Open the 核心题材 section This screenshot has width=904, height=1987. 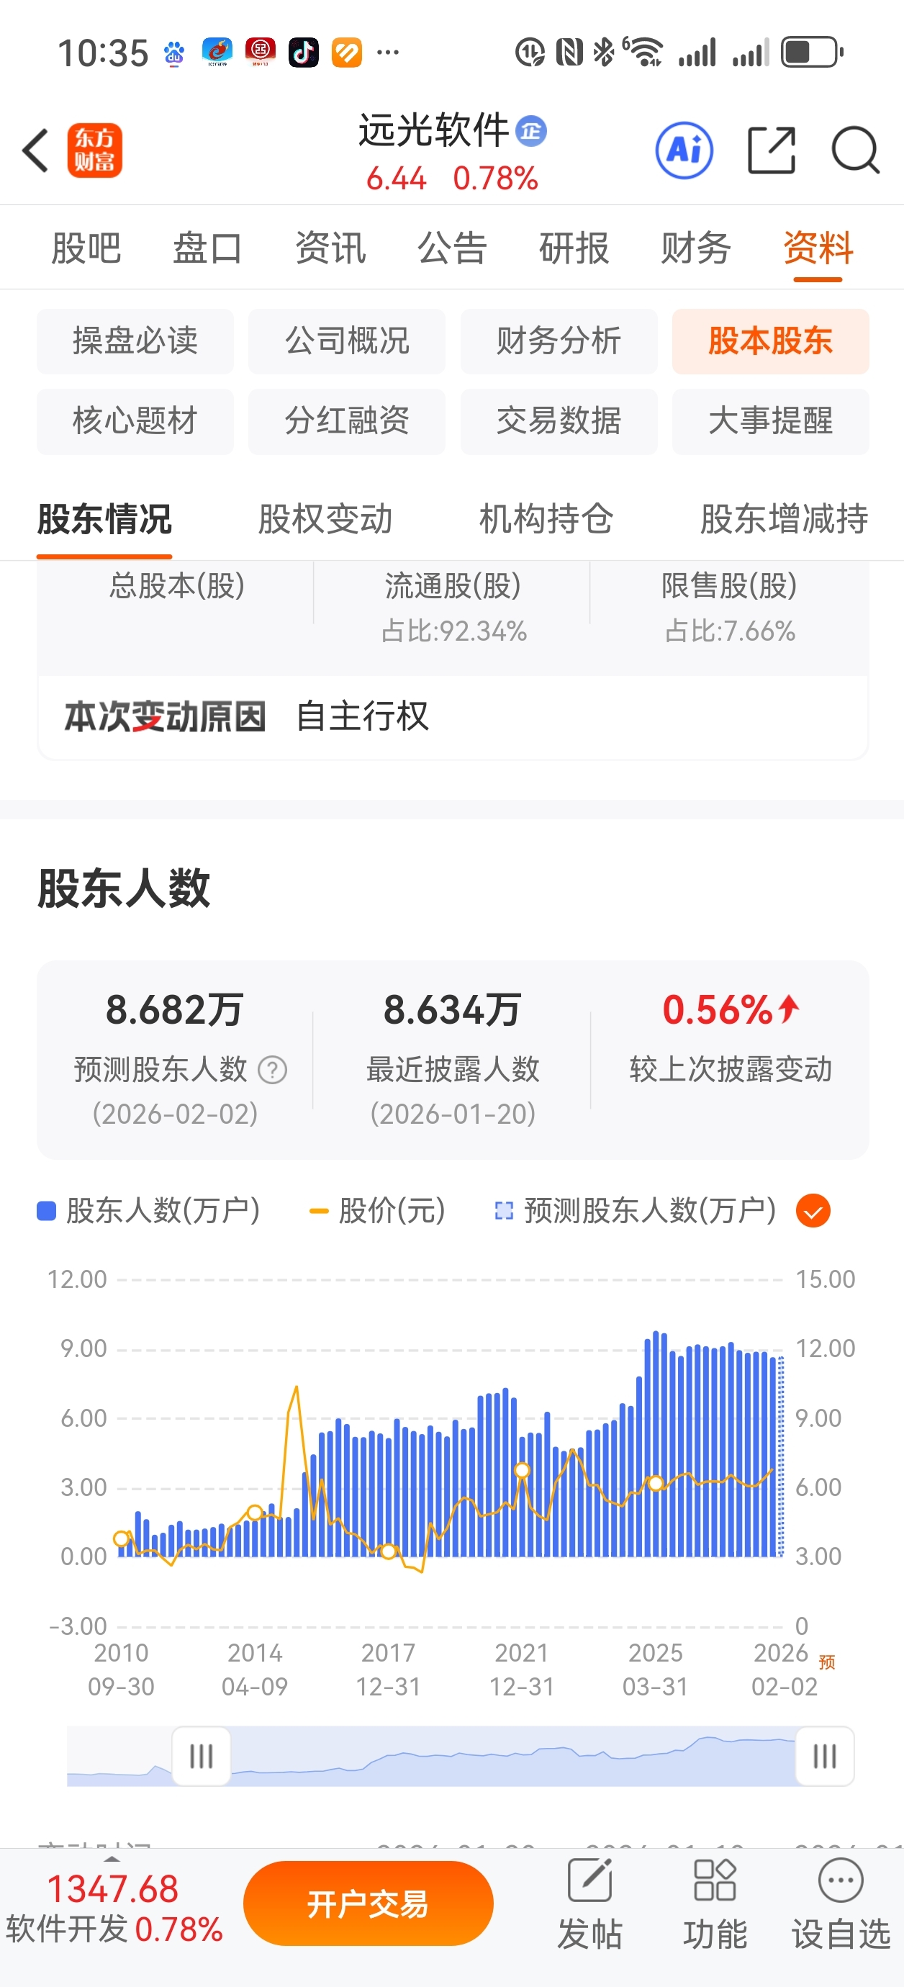(135, 421)
